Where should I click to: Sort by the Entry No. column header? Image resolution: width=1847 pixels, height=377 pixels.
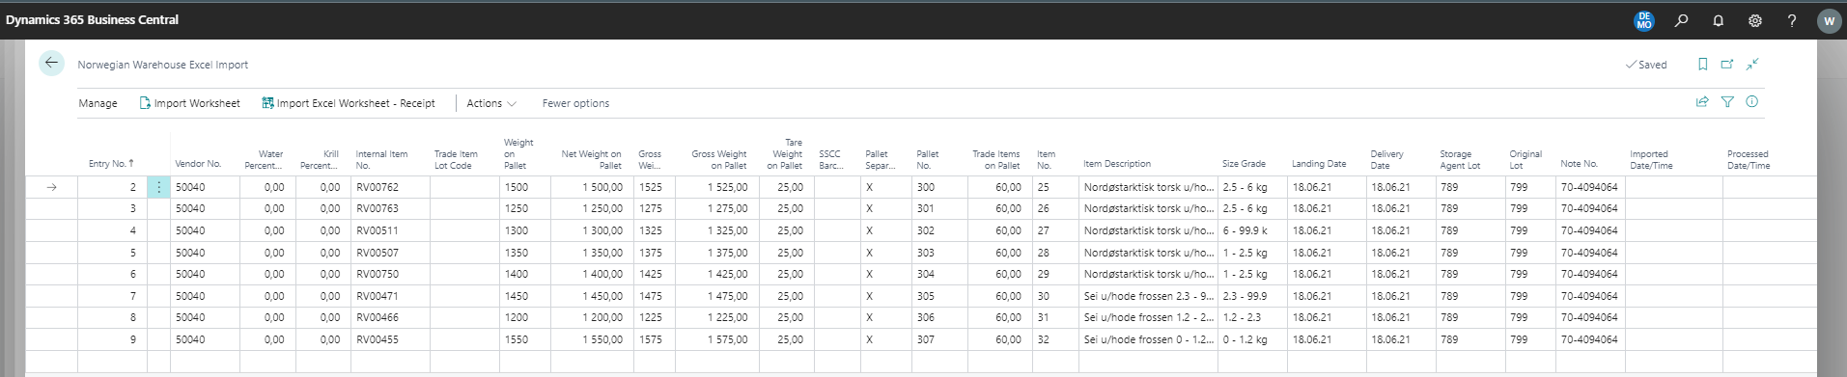coord(111,164)
